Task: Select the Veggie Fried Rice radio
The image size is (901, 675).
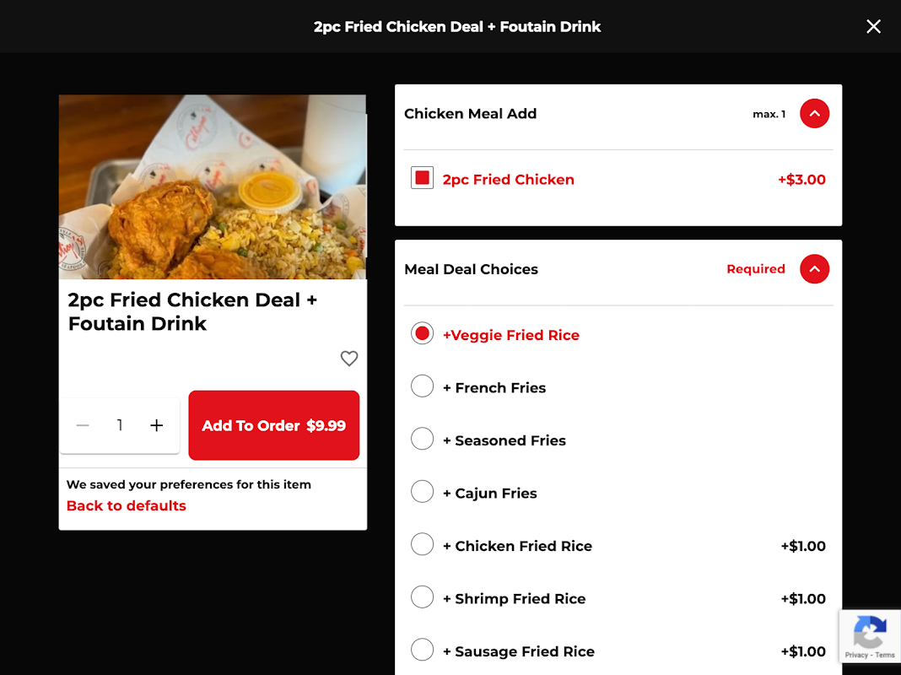Action: click(x=422, y=334)
